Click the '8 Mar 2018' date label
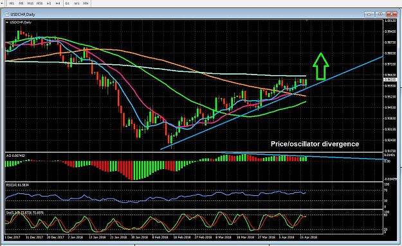The width and height of the screenshot is (402, 246). [x=223, y=237]
